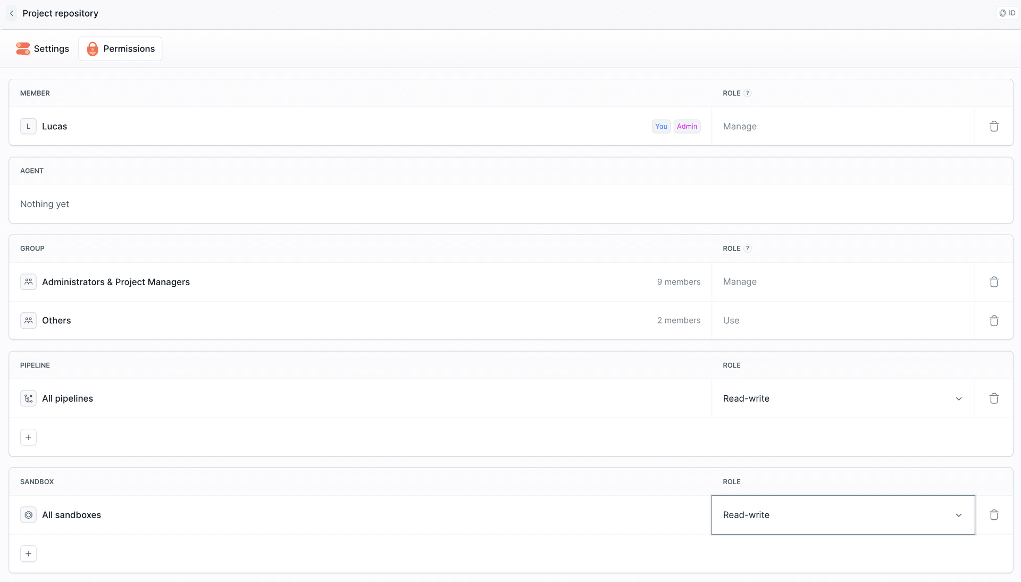Image resolution: width=1021 pixels, height=582 pixels.
Task: Click the help icon next to Group Role
Action: (x=748, y=248)
